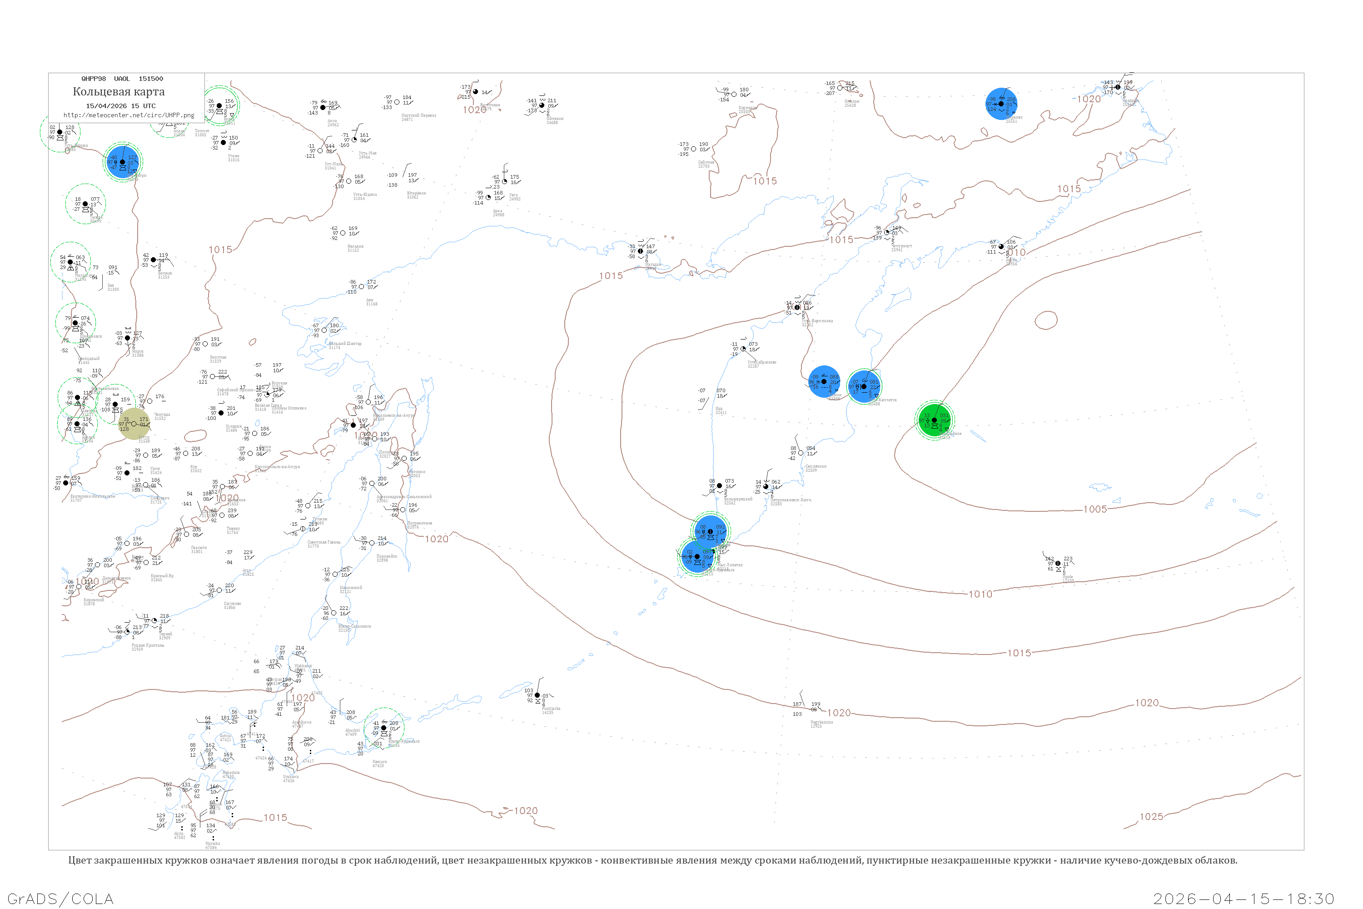Click the Magadan station marker
1363x909 pixels.
coord(640,251)
